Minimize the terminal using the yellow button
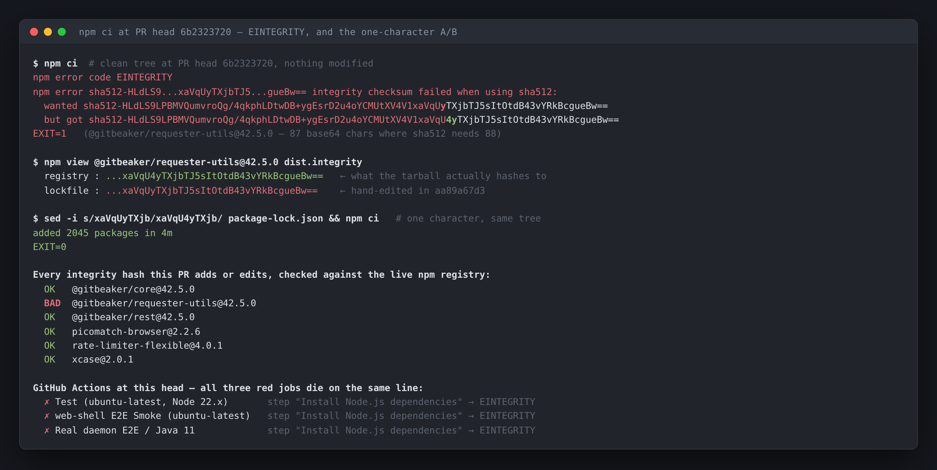The image size is (937, 470). click(48, 32)
